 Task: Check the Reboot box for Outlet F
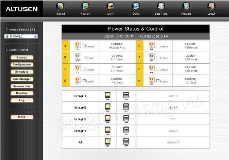point(158,57)
